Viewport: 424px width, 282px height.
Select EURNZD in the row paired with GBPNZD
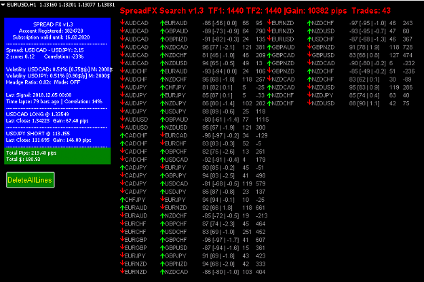(x=136, y=264)
